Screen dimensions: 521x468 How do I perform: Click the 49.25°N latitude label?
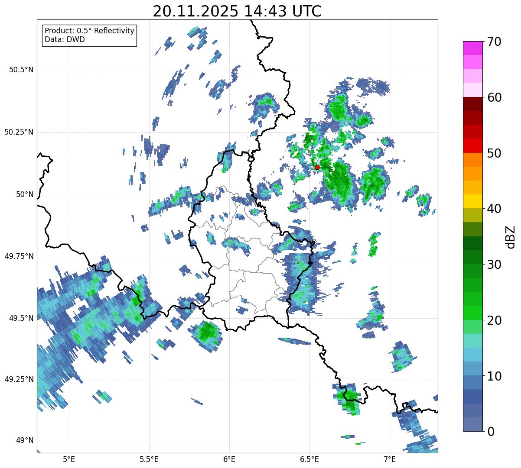19,379
